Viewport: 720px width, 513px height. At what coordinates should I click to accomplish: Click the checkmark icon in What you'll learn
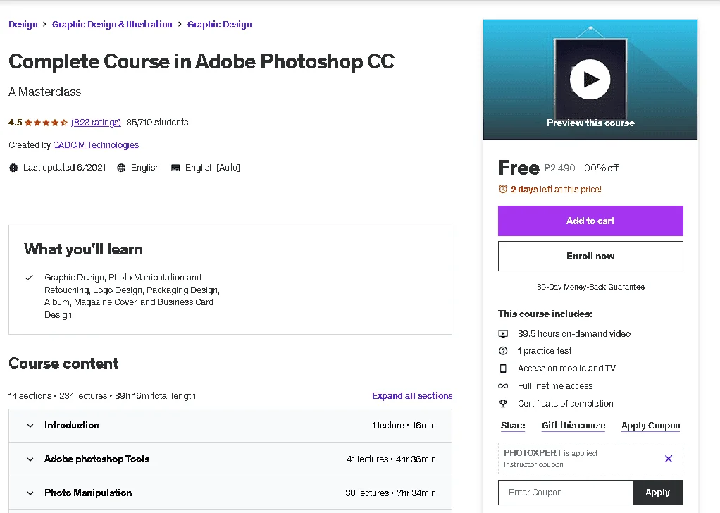(x=29, y=278)
